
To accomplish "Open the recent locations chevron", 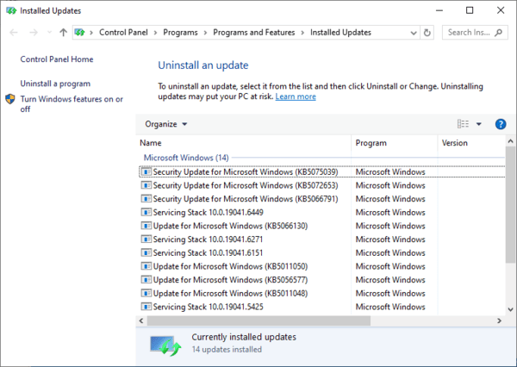I will (x=49, y=33).
